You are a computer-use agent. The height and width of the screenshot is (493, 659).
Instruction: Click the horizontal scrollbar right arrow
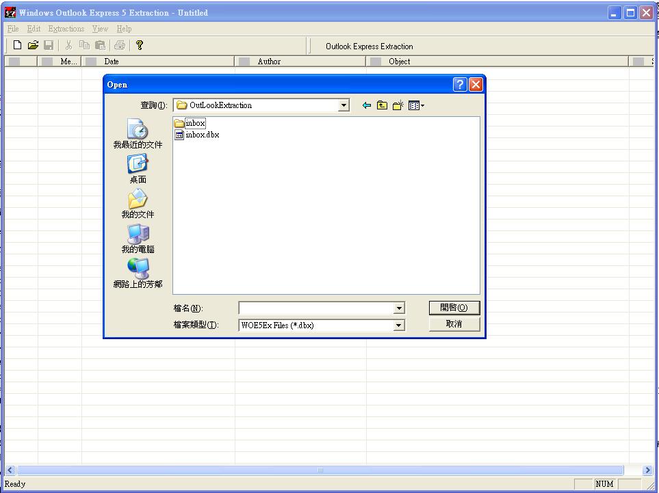click(647, 470)
